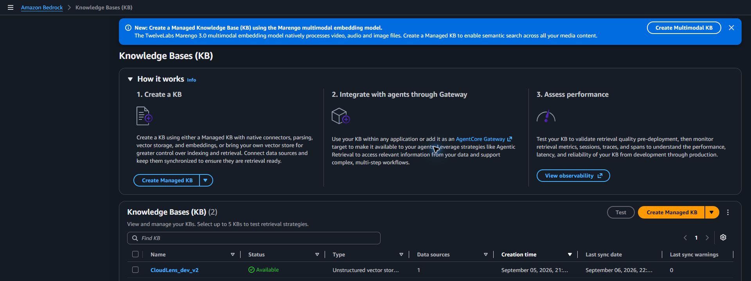Click the Name column header
Viewport: 751px width, 281px height.
coord(158,254)
